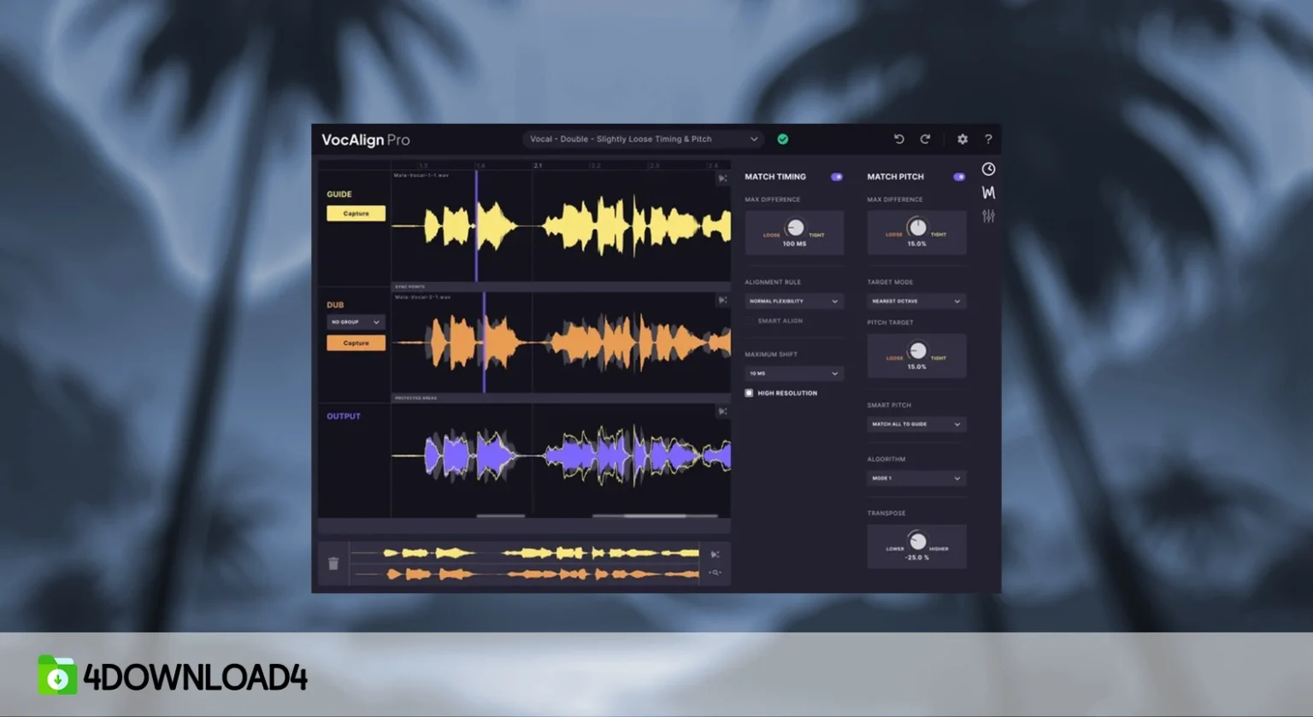Screen dimensions: 1313x717
Task: Toggle the High Resolution checkbox
Action: point(749,393)
